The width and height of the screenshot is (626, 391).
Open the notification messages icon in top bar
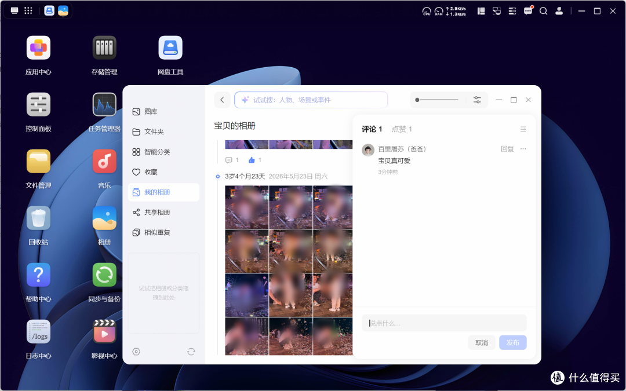(x=528, y=11)
